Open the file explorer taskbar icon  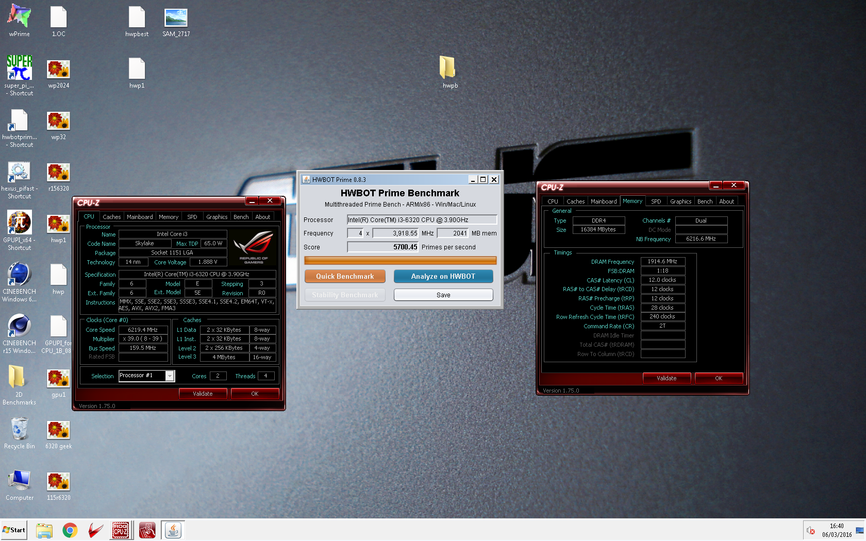(44, 530)
